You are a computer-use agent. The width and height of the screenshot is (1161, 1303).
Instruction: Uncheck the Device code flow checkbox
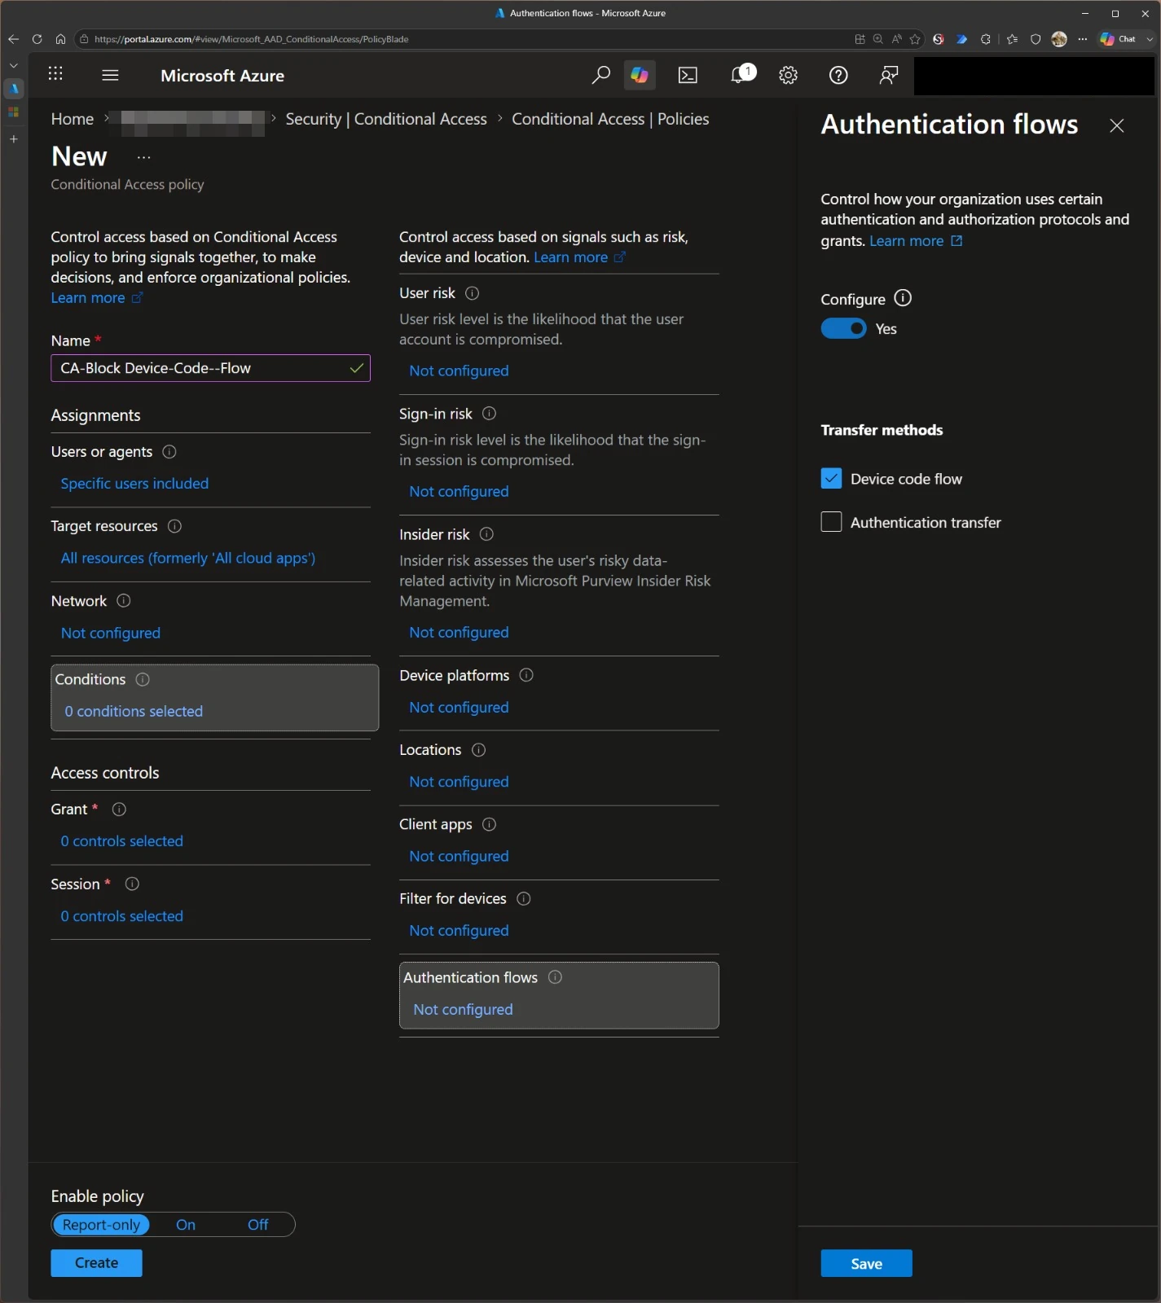click(x=831, y=479)
